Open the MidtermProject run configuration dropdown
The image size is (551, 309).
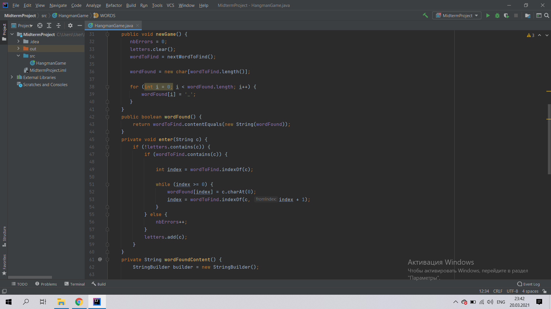coord(476,15)
